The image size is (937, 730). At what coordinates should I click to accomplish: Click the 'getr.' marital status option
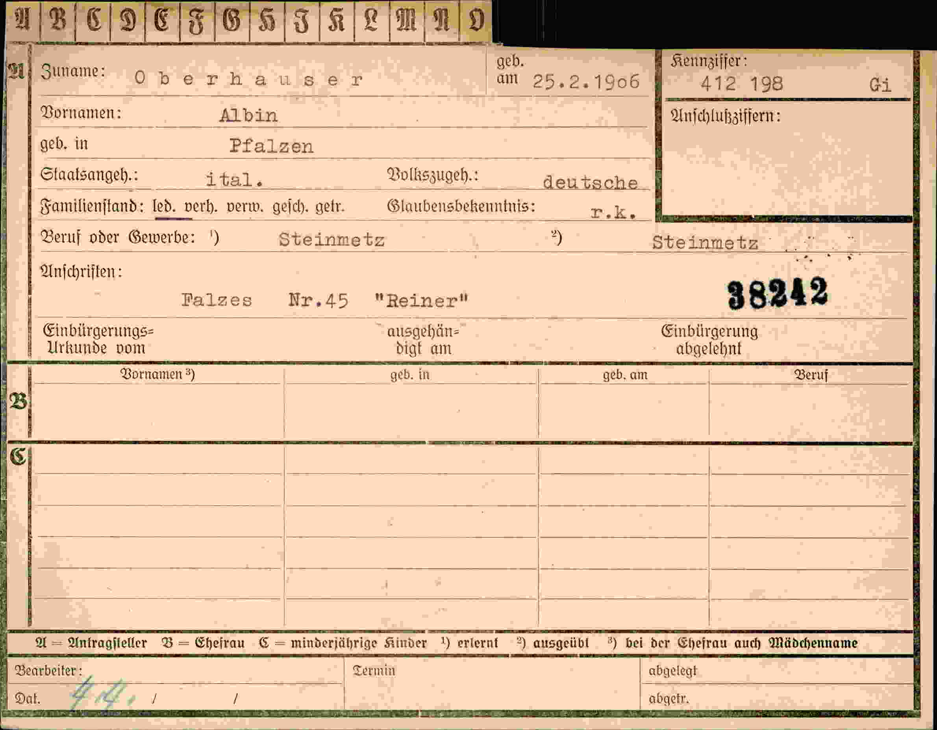tap(330, 207)
